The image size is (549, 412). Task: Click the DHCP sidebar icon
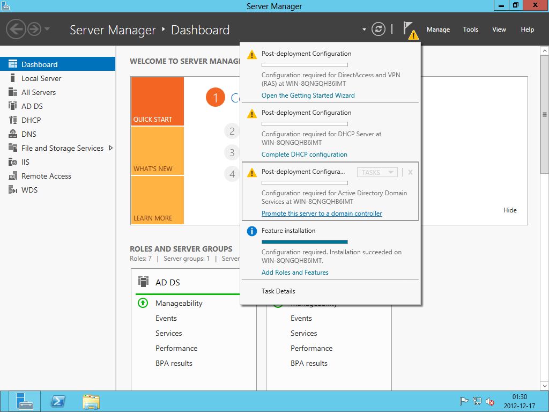click(x=13, y=120)
